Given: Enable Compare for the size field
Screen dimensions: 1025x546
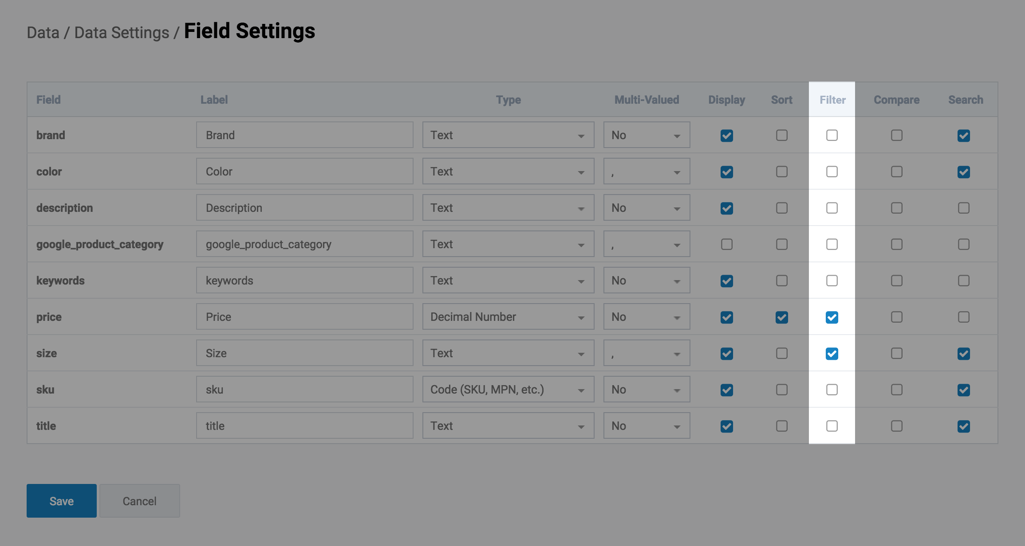Looking at the screenshot, I should 896,353.
